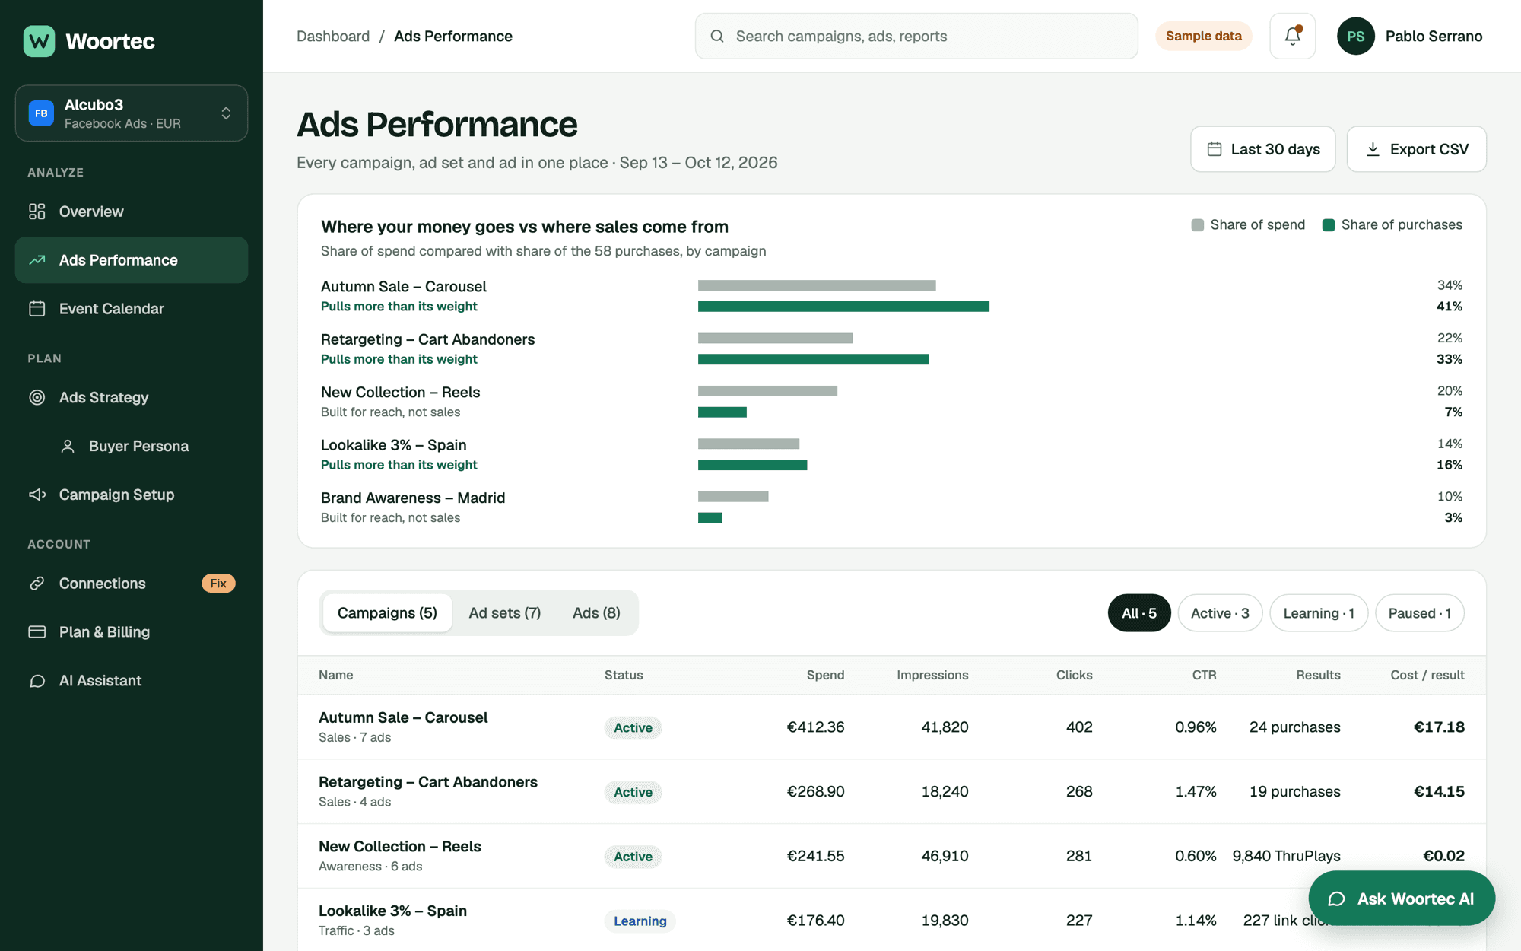This screenshot has width=1521, height=951.
Task: Switch to the Ads (8) tab
Action: [x=596, y=613]
